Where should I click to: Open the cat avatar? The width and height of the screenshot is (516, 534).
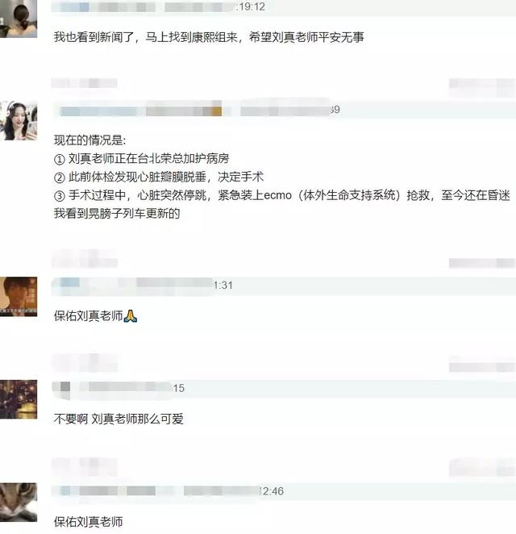tap(19, 503)
